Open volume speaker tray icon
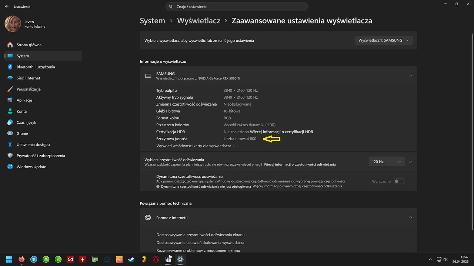This screenshot has height=266, width=474. click(445, 259)
